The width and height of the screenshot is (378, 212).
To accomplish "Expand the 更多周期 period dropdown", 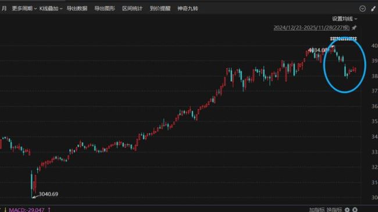I will click(x=24, y=9).
